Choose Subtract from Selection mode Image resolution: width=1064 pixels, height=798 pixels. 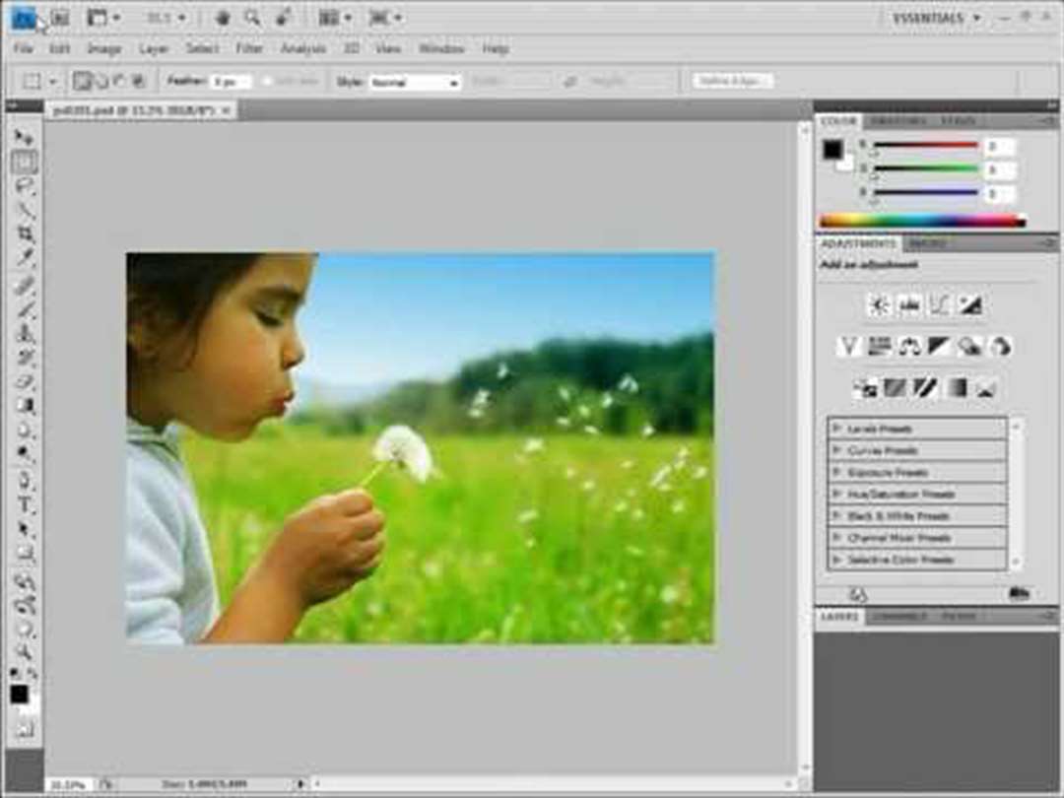click(x=120, y=82)
